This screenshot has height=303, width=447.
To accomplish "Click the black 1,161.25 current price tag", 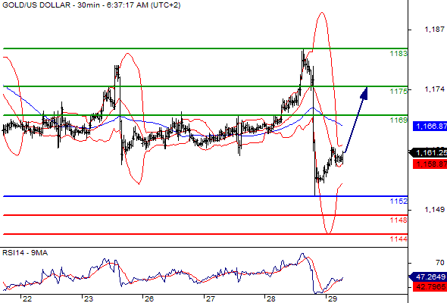I will pyautogui.click(x=429, y=153).
